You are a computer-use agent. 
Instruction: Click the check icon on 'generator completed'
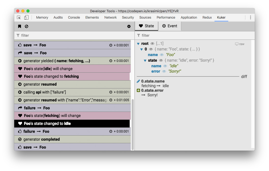point(20,139)
